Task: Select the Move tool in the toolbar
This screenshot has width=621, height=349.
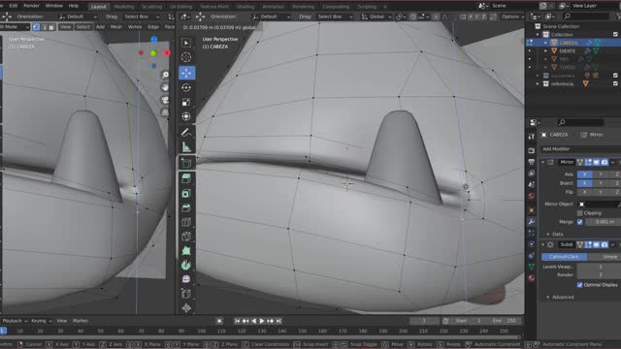Action: click(x=186, y=73)
